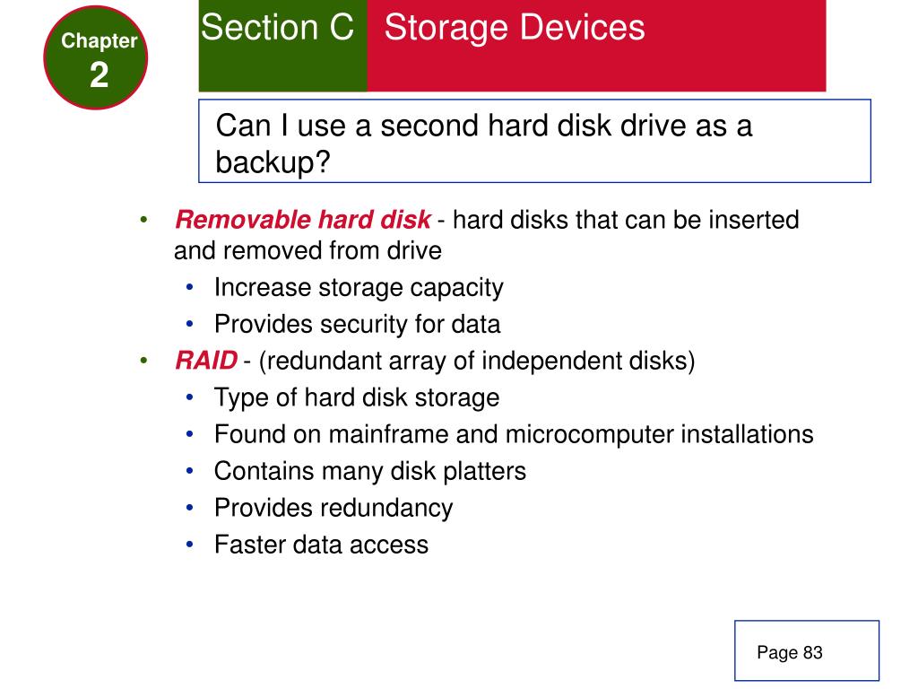
Task: Click the Removable hard disk red term
Action: 303,220
